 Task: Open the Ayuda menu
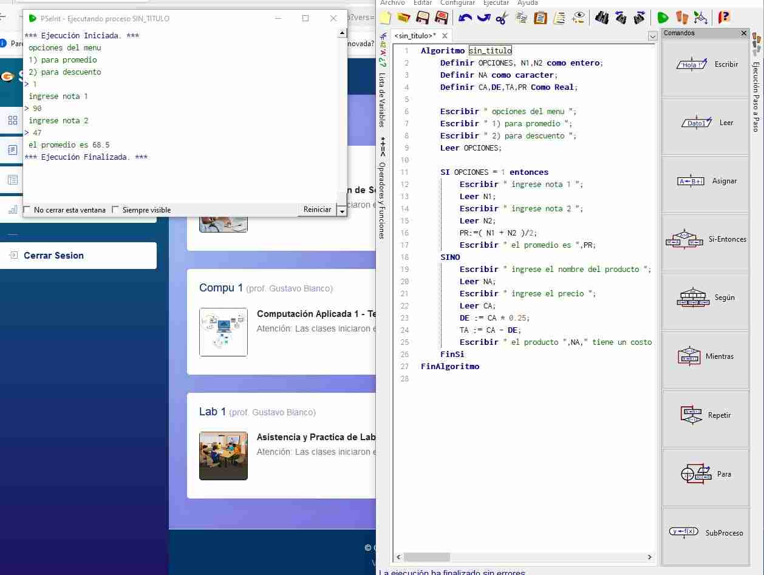point(528,3)
